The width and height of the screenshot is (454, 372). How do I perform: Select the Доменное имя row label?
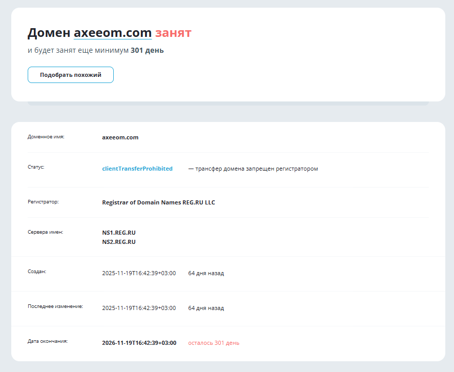click(45, 137)
